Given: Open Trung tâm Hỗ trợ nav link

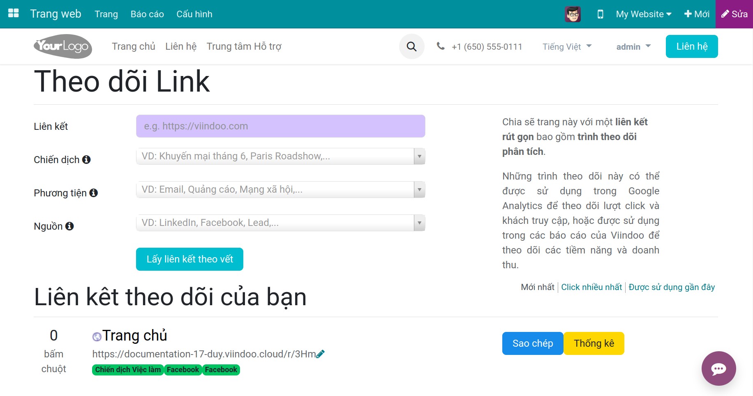Looking at the screenshot, I should [244, 46].
